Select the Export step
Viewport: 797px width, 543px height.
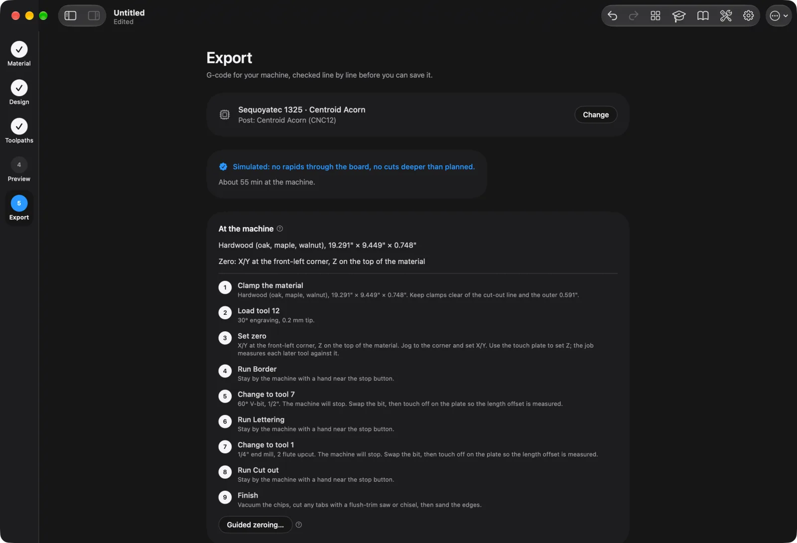pyautogui.click(x=19, y=208)
